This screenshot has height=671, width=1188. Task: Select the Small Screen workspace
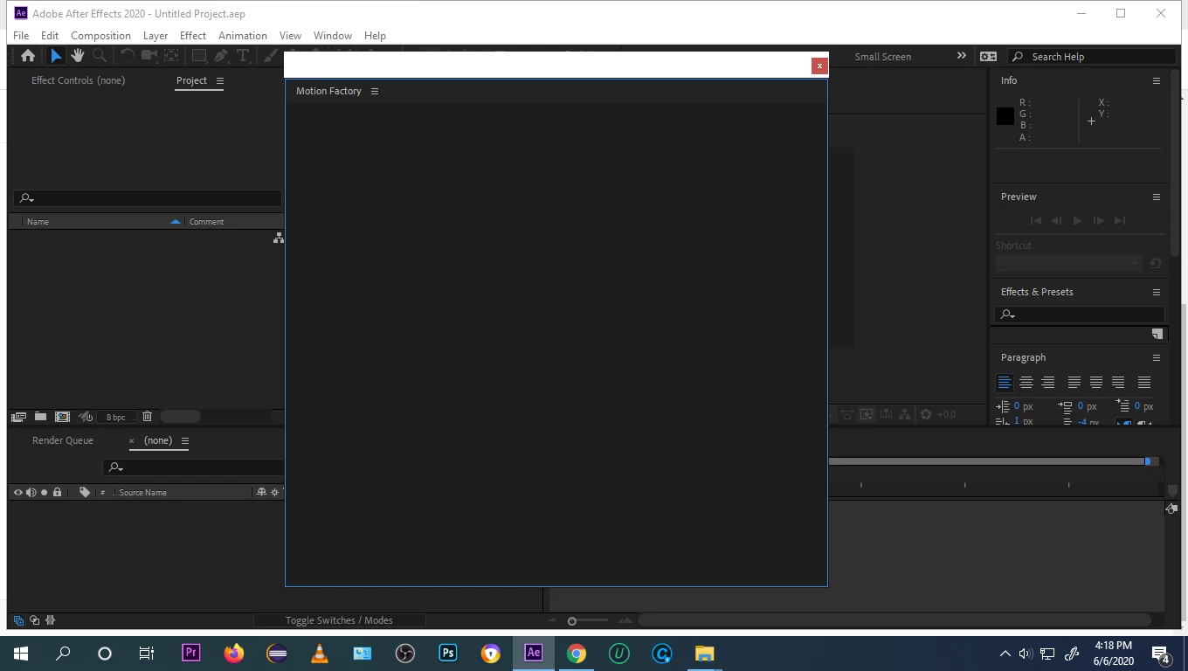(x=882, y=57)
